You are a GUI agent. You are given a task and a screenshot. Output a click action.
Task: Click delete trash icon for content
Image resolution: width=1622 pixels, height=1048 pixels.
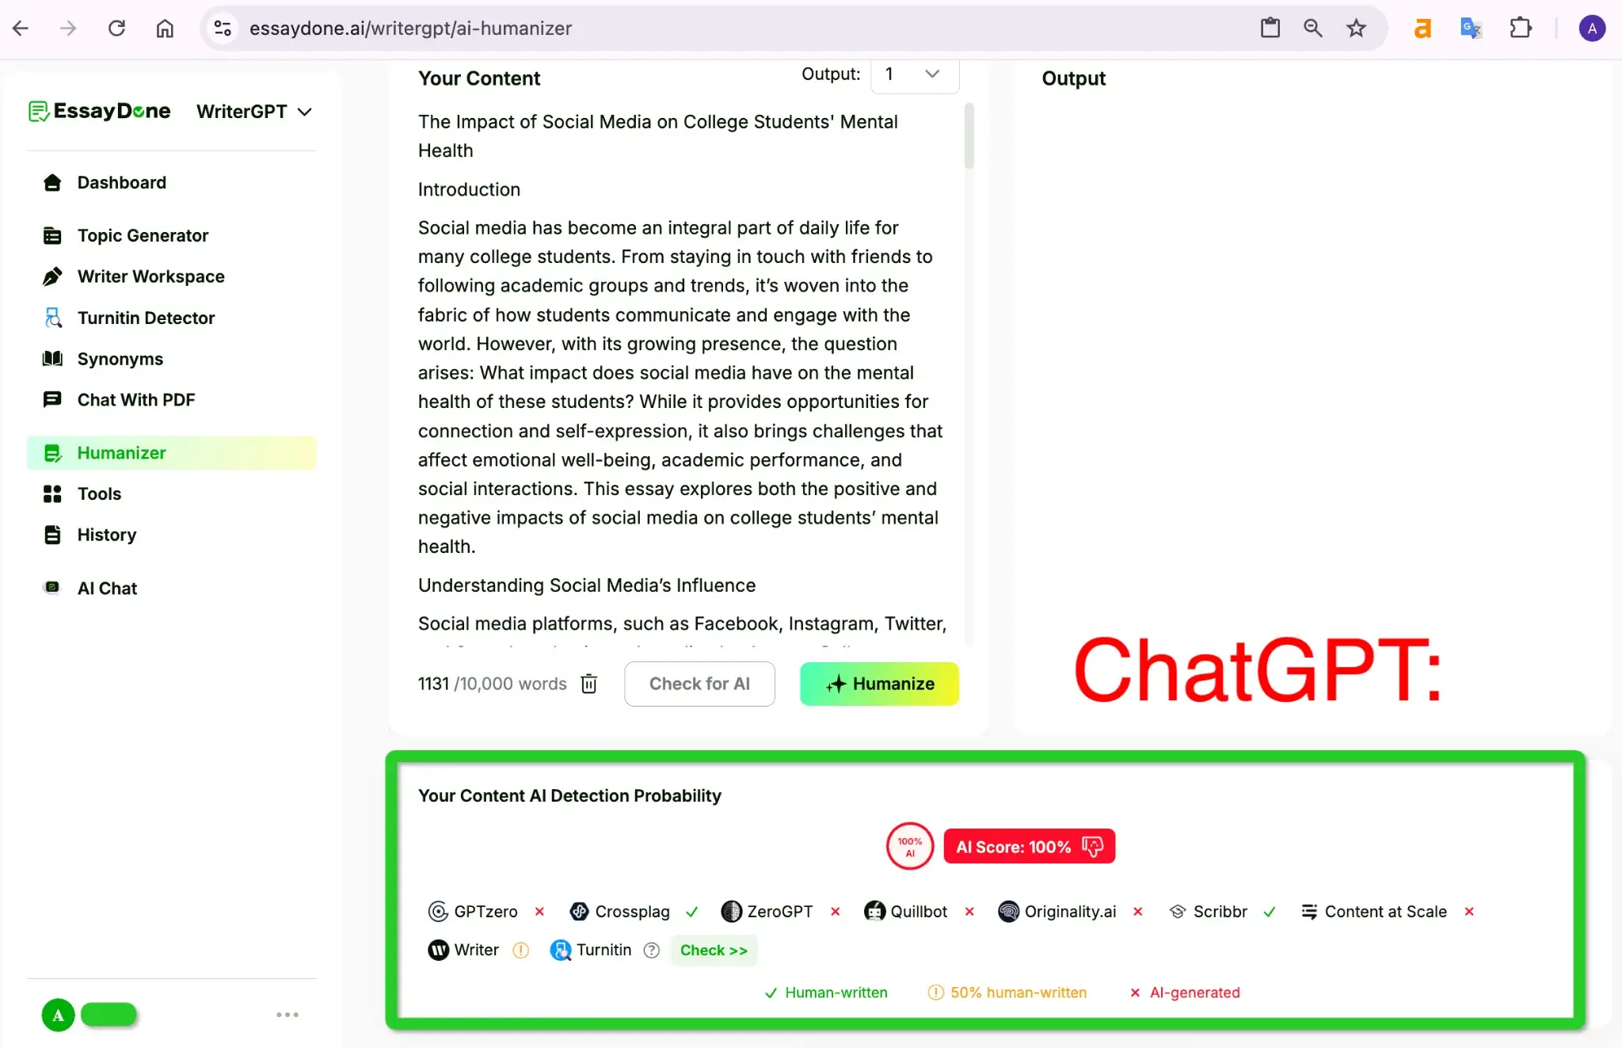[588, 684]
